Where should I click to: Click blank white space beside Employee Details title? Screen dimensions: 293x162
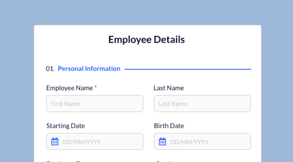point(222,40)
